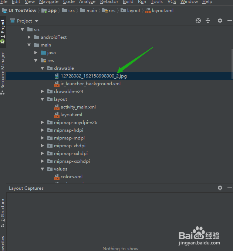
Task: Open the Edit menu
Action: (16, 1)
